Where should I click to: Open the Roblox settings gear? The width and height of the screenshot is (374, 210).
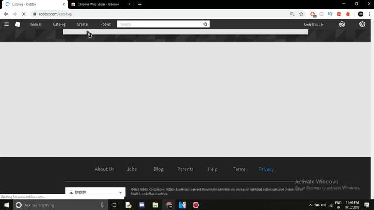click(362, 24)
